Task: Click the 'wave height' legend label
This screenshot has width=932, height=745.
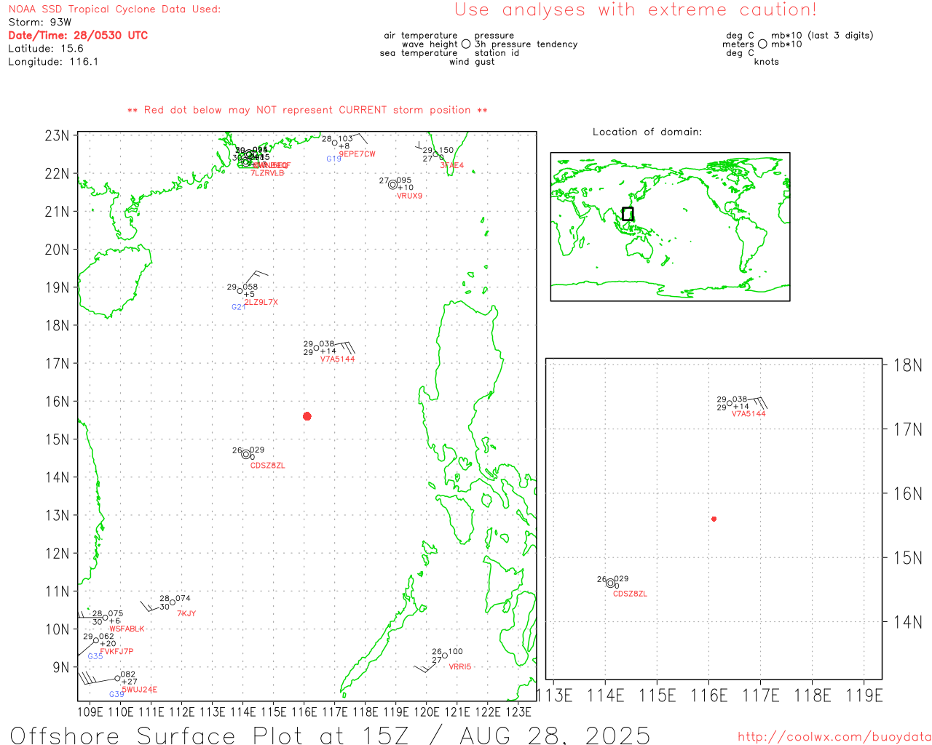Action: pos(430,44)
